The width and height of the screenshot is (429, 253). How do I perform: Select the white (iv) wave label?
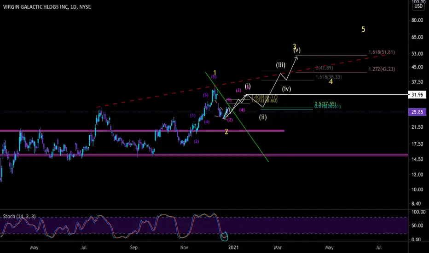click(x=286, y=89)
